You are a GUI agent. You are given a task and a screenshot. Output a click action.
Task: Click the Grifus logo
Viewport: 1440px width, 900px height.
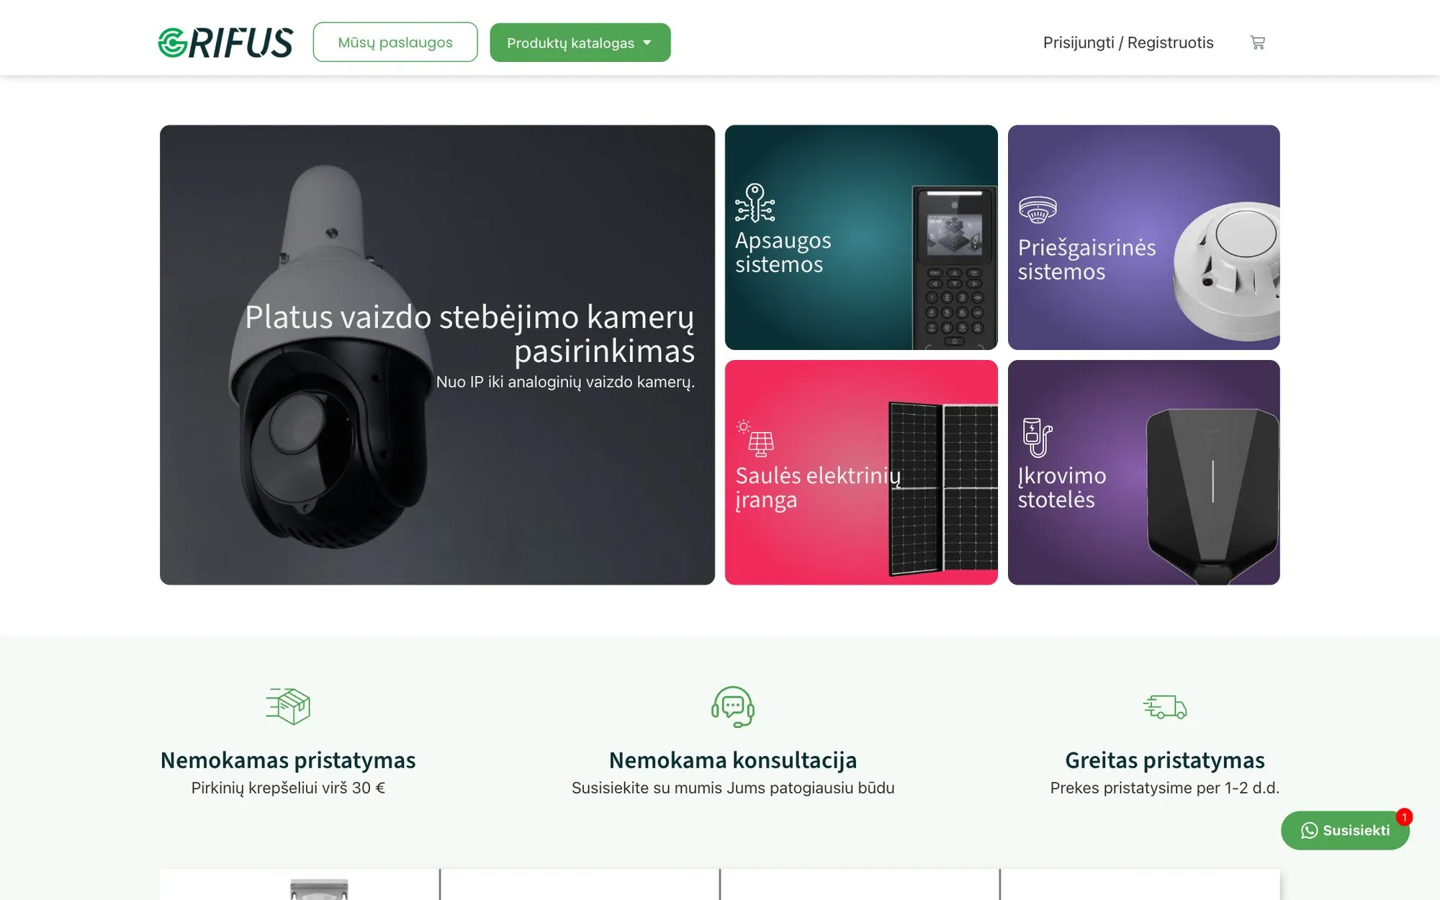(225, 42)
